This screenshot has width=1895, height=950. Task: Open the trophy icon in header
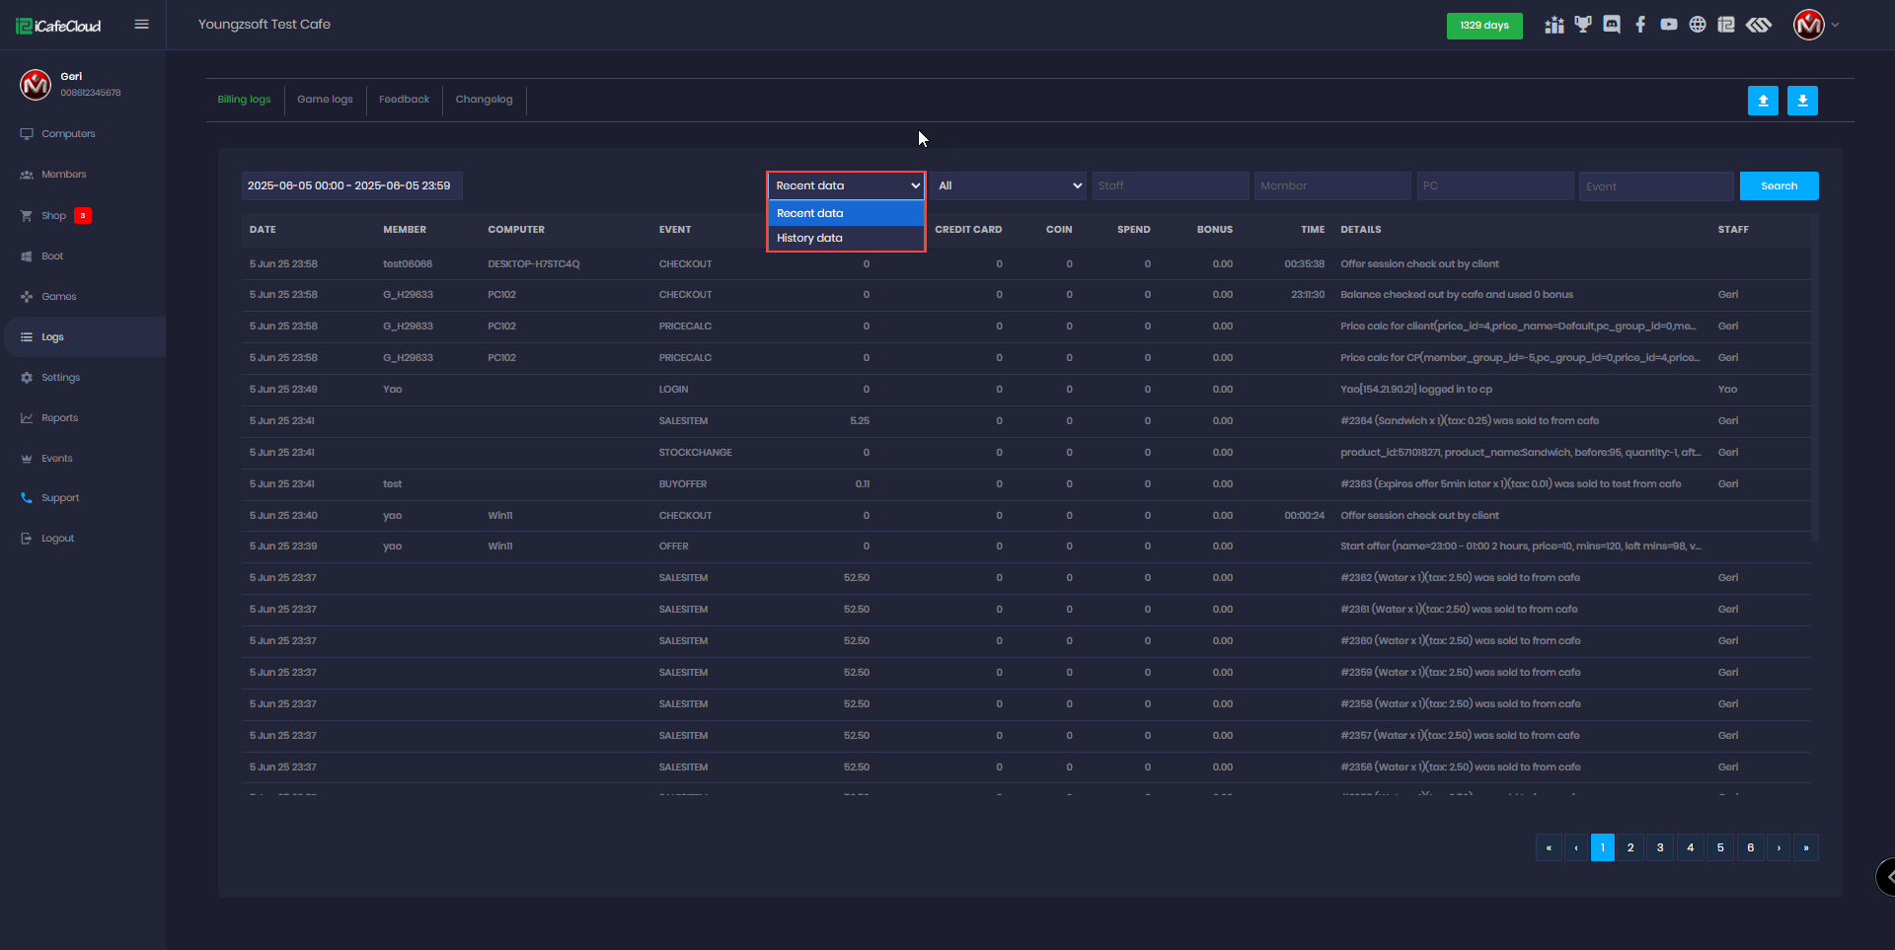click(x=1583, y=25)
